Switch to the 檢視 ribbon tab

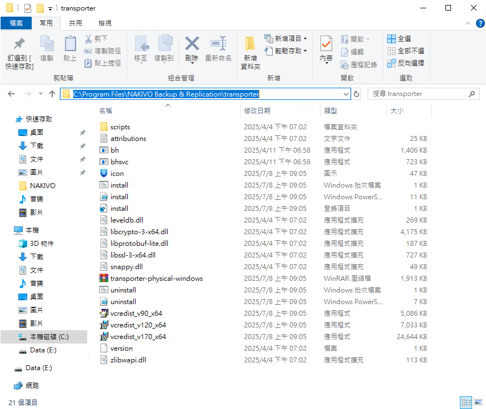[105, 23]
